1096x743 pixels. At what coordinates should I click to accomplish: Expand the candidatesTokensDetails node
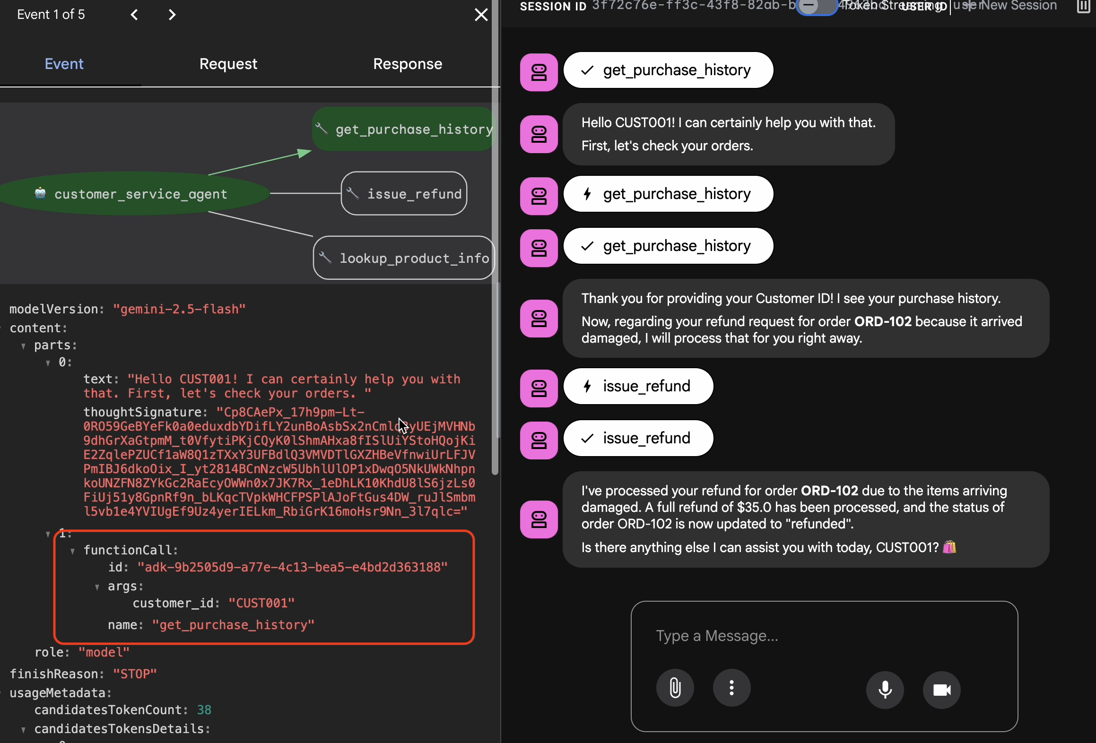point(23,730)
